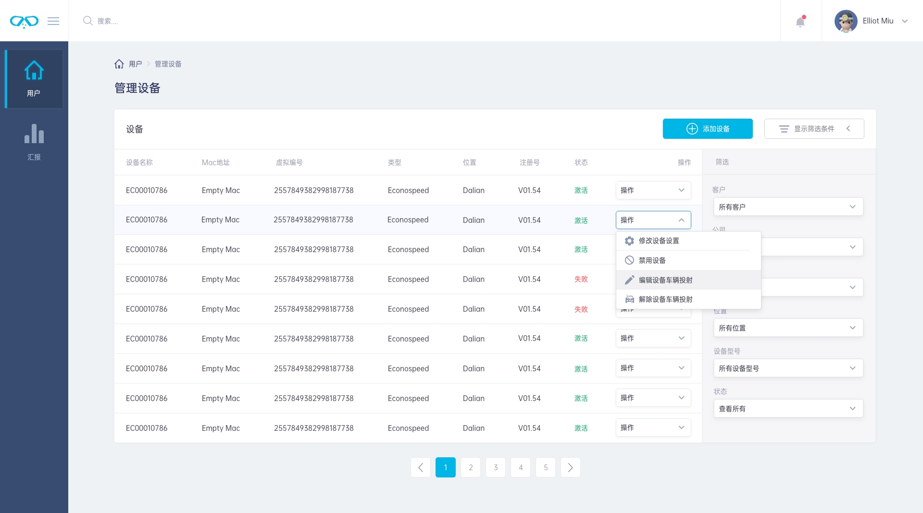Expand the 所有客户 customer filter dropdown
The image size is (923, 513).
(788, 207)
